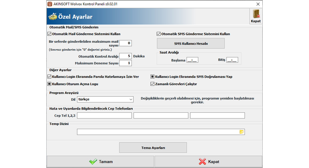Image resolution: width=309 pixels, height=168 pixels.
Task: Click the first Cep Tel phone field
Action: (x=104, y=116)
